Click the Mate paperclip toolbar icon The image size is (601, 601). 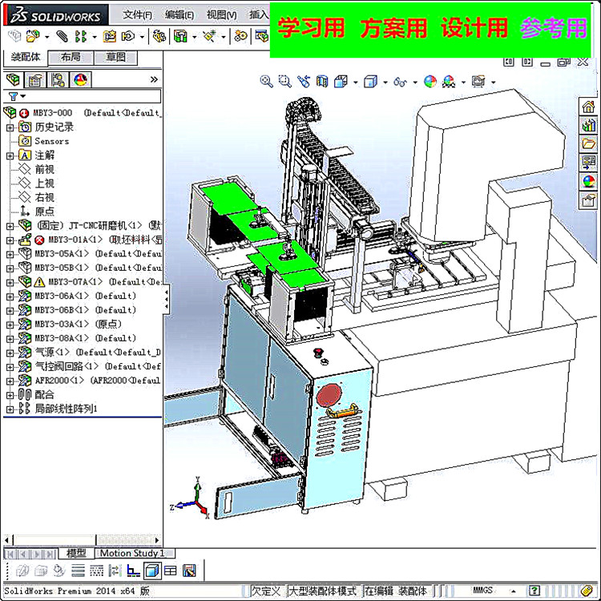pyautogui.click(x=62, y=36)
